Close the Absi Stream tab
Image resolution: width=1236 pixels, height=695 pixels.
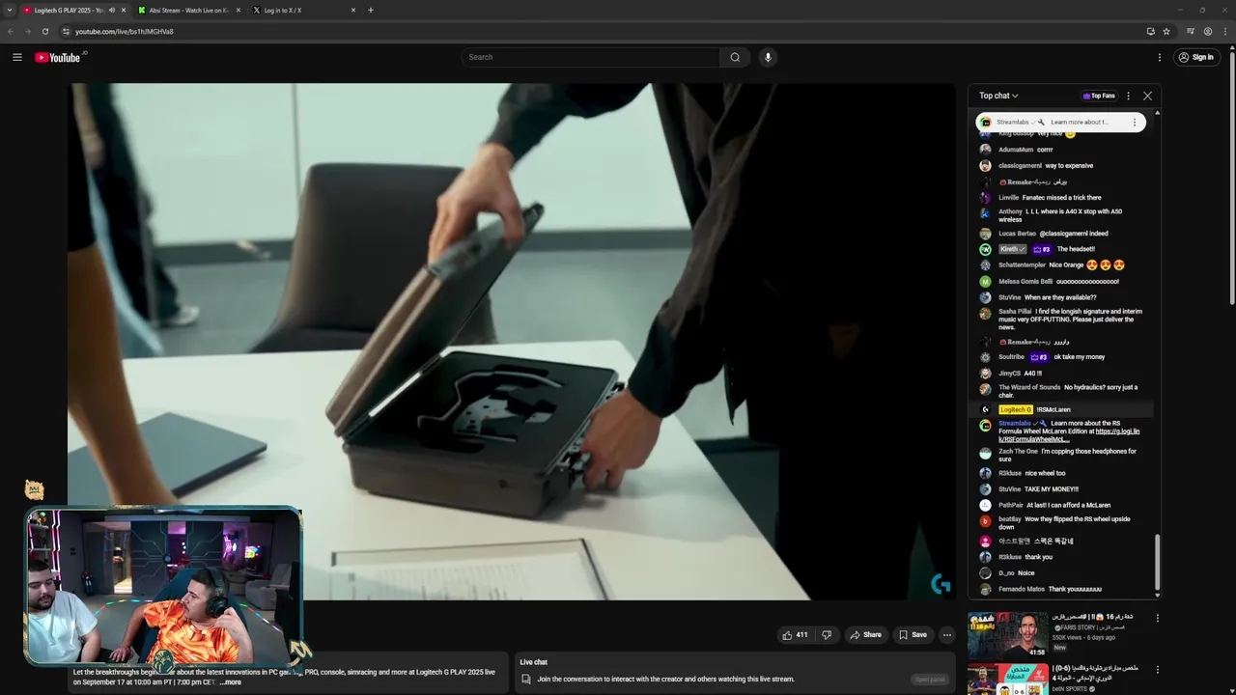[239, 11]
